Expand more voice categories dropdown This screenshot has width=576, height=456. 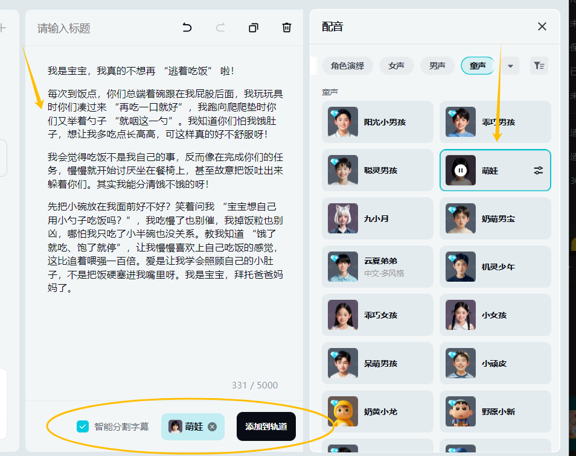click(x=510, y=66)
